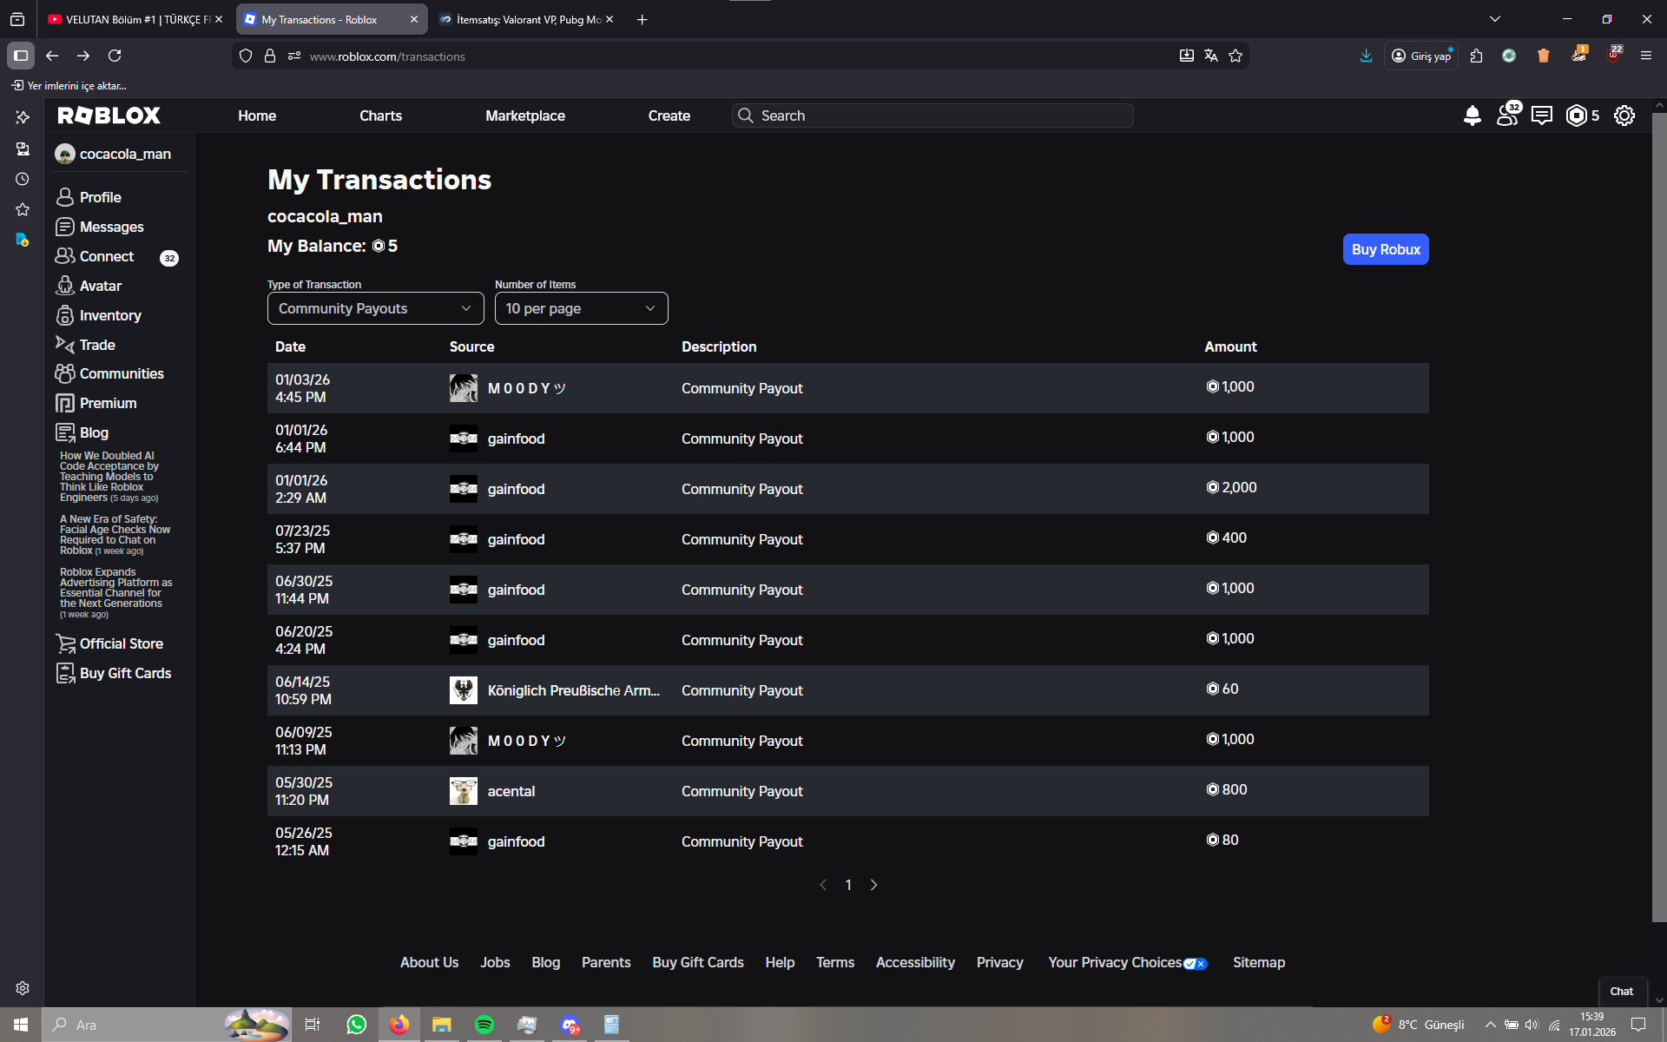Click the search magnifier icon

tap(745, 115)
